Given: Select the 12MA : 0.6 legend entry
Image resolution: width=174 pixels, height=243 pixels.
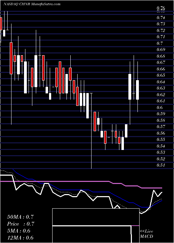Looking at the screenshot, I should pos(20,238).
